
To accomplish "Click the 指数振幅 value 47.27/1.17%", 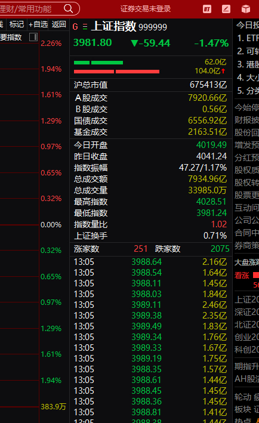I will [x=203, y=168].
